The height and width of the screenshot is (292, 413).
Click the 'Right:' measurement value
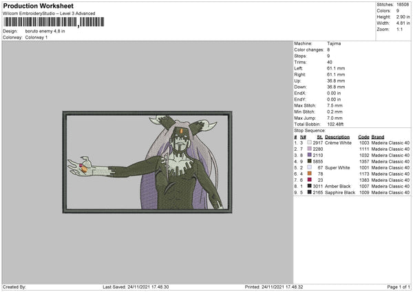coord(336,74)
